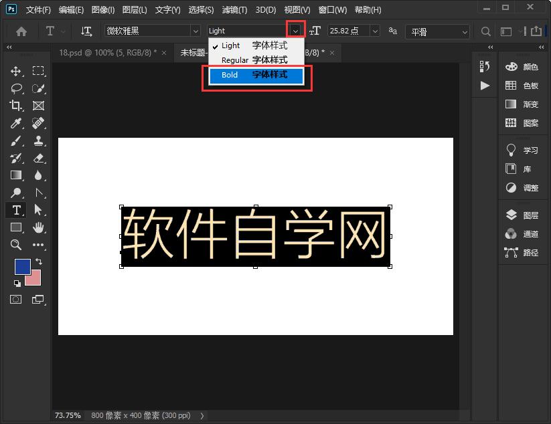Select the Brush tool
Image resolution: width=551 pixels, height=424 pixels.
(x=15, y=140)
